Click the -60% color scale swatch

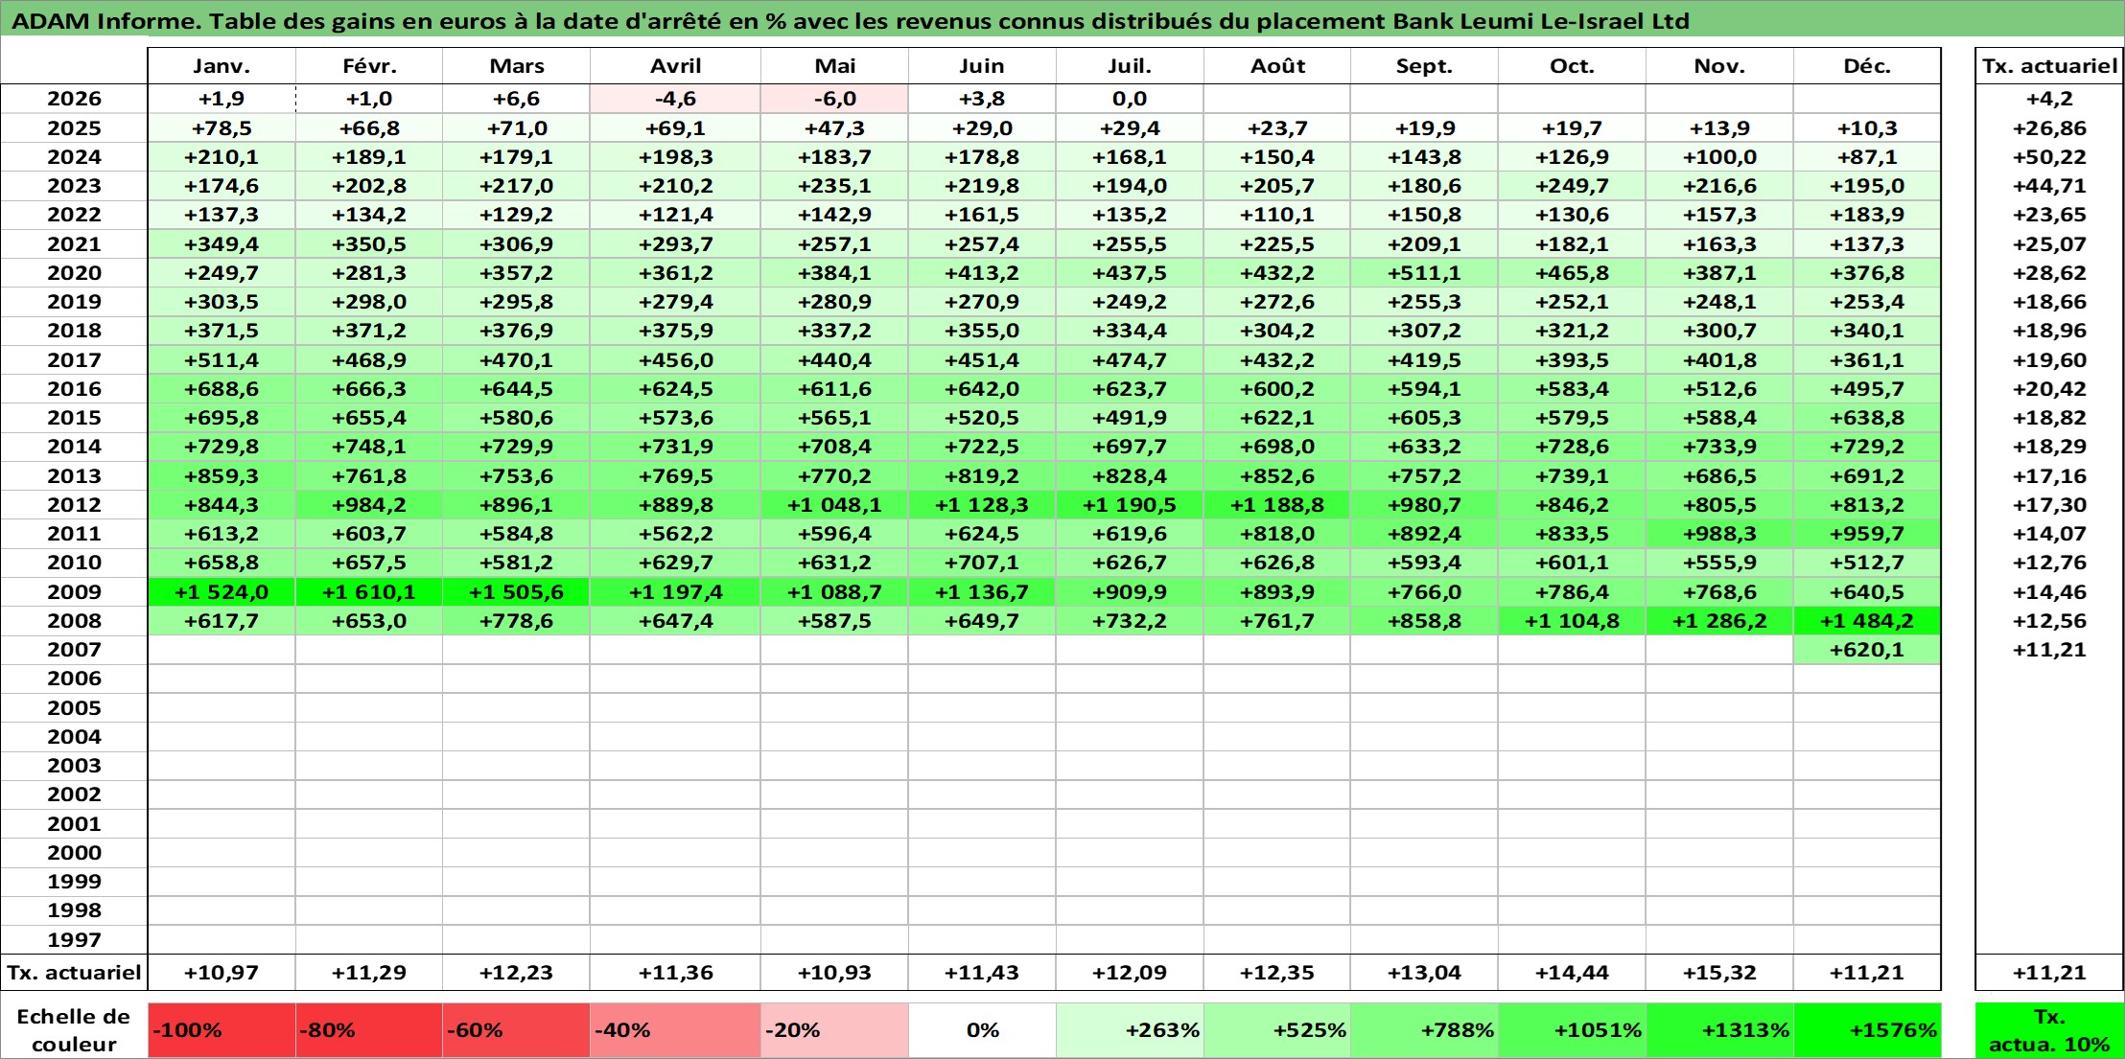pyautogui.click(x=516, y=1030)
